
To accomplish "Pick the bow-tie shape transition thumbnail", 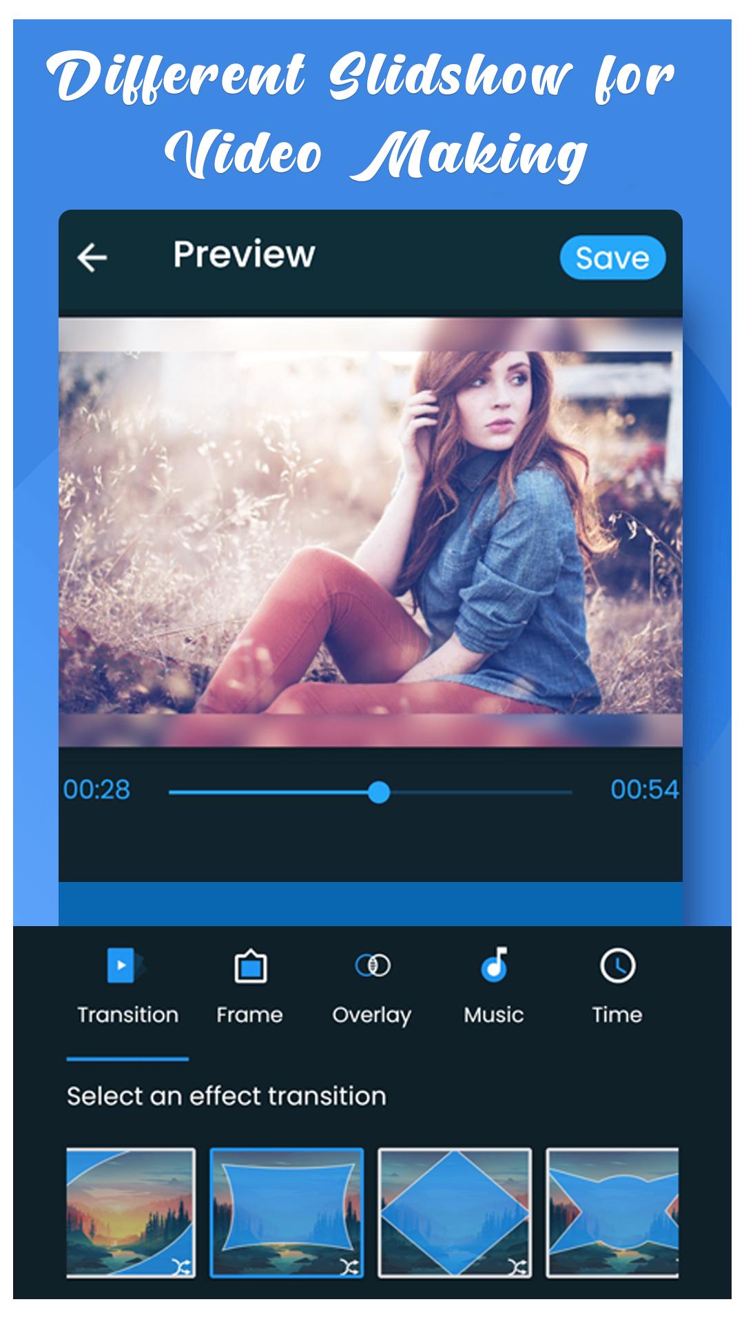I will (x=612, y=1212).
